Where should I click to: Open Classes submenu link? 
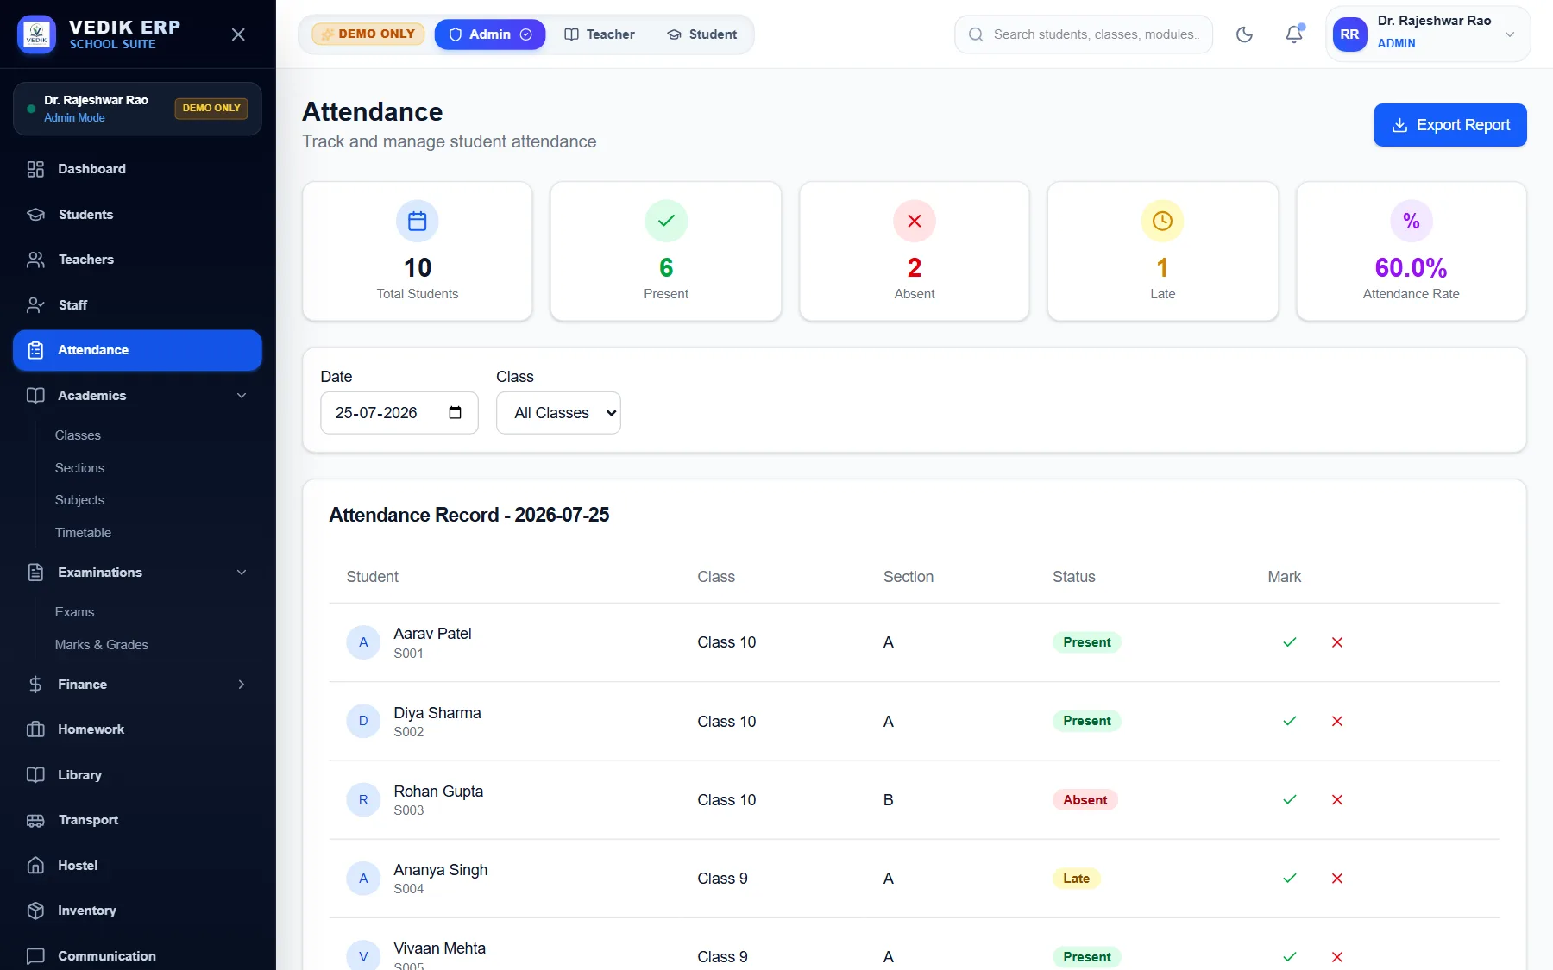[x=78, y=435]
